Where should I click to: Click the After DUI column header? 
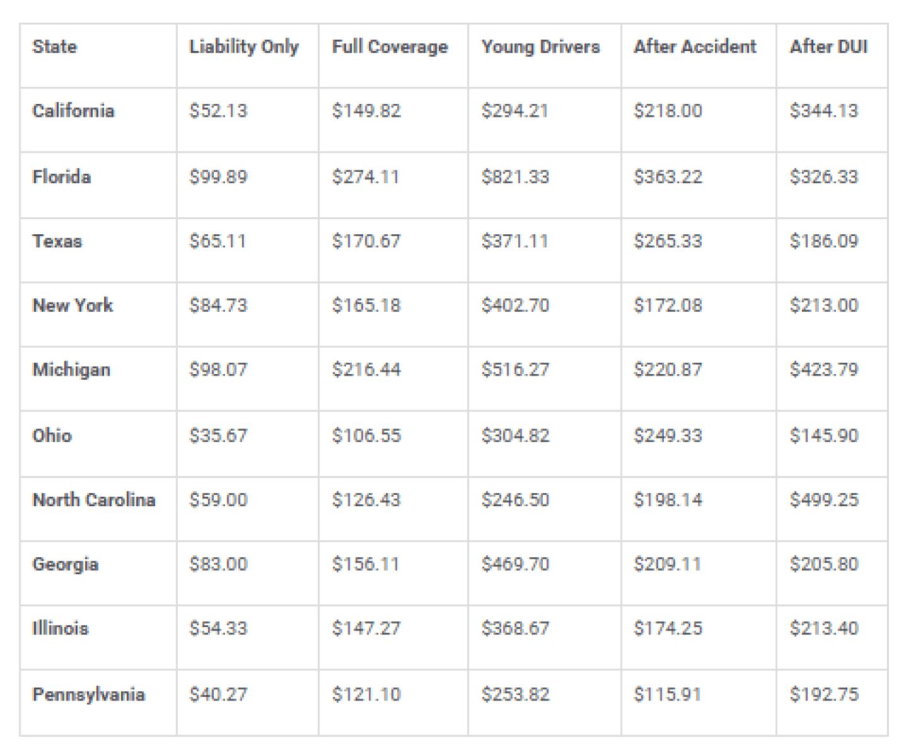coord(829,47)
